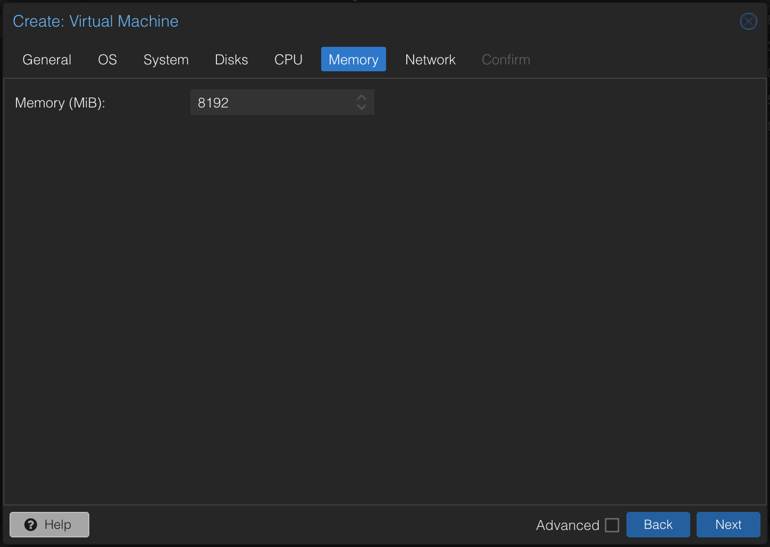The width and height of the screenshot is (770, 547).
Task: Switch to the Disks tab
Action: point(231,60)
